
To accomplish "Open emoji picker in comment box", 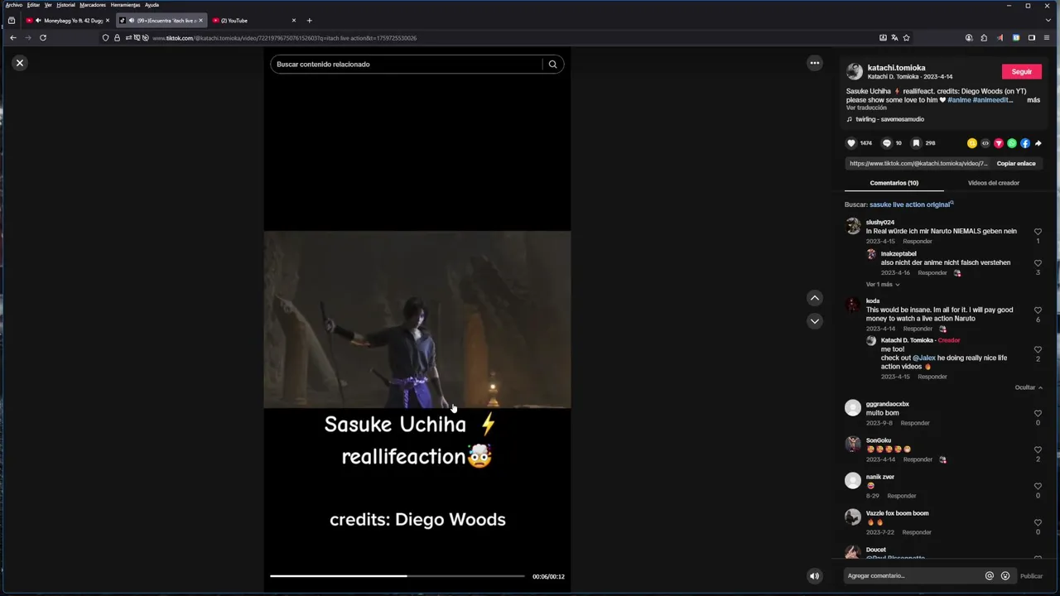I will [x=1005, y=576].
